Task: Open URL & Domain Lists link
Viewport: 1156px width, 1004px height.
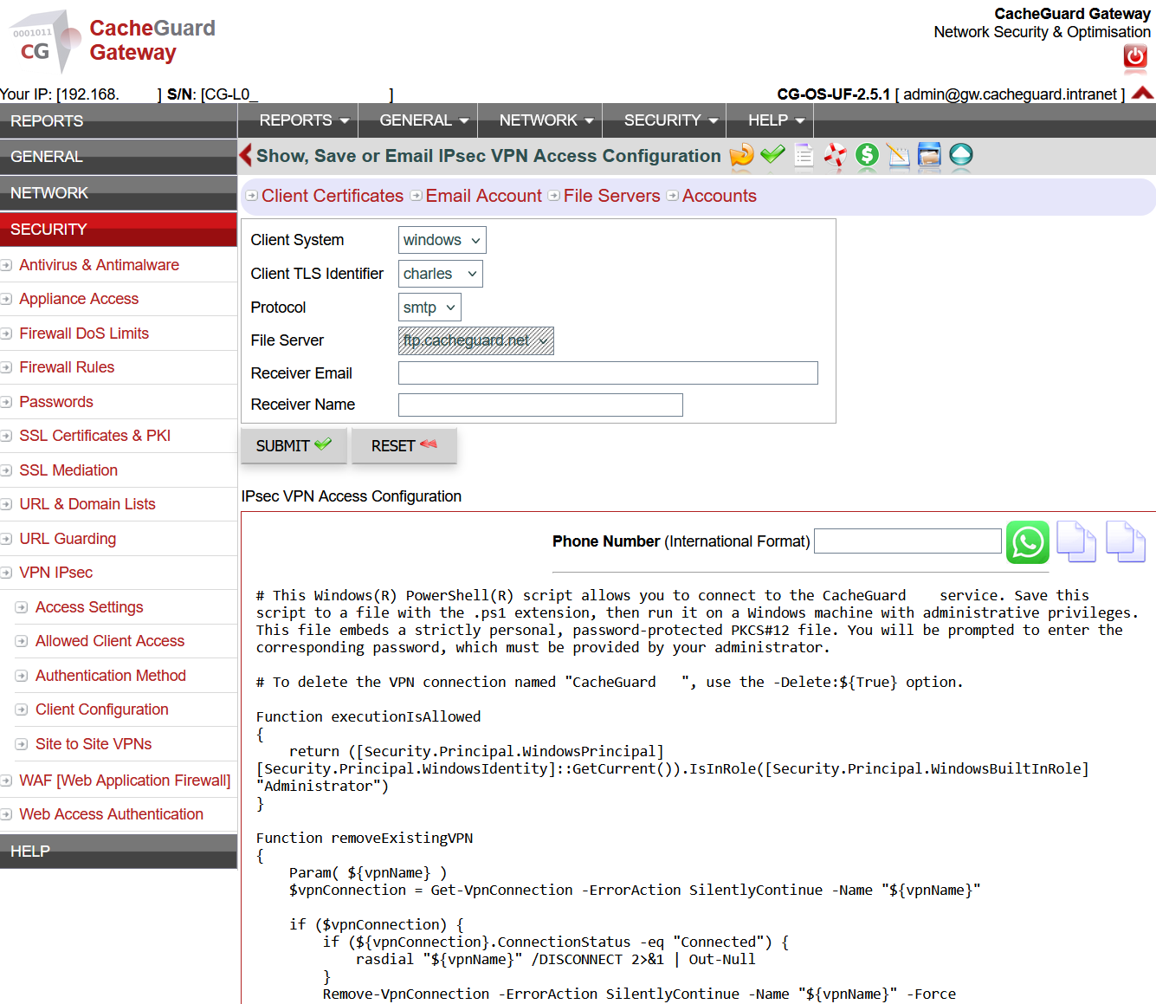Action: [87, 504]
